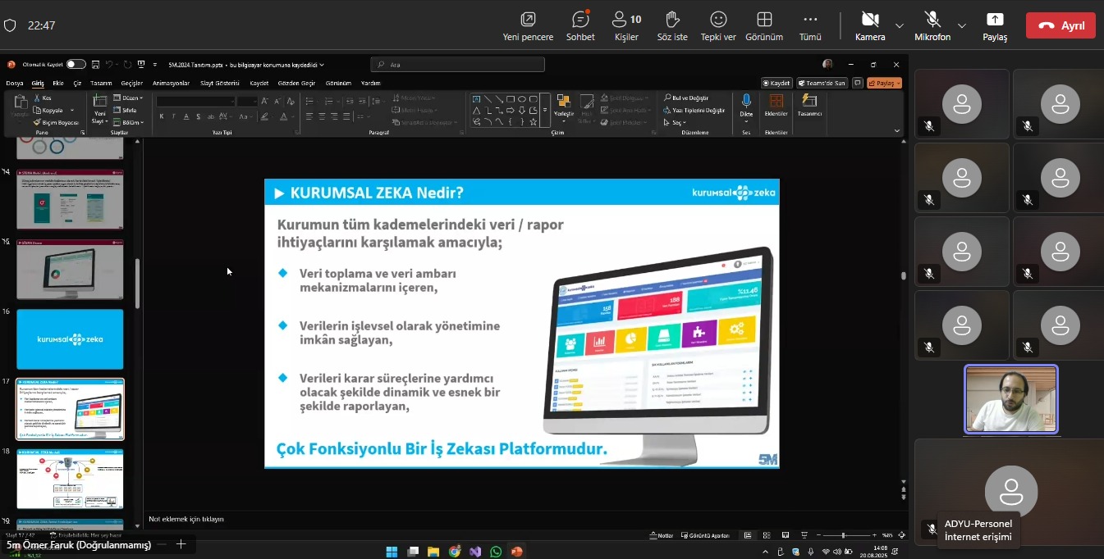Open the font name combo box
The width and height of the screenshot is (1104, 559).
(195, 102)
